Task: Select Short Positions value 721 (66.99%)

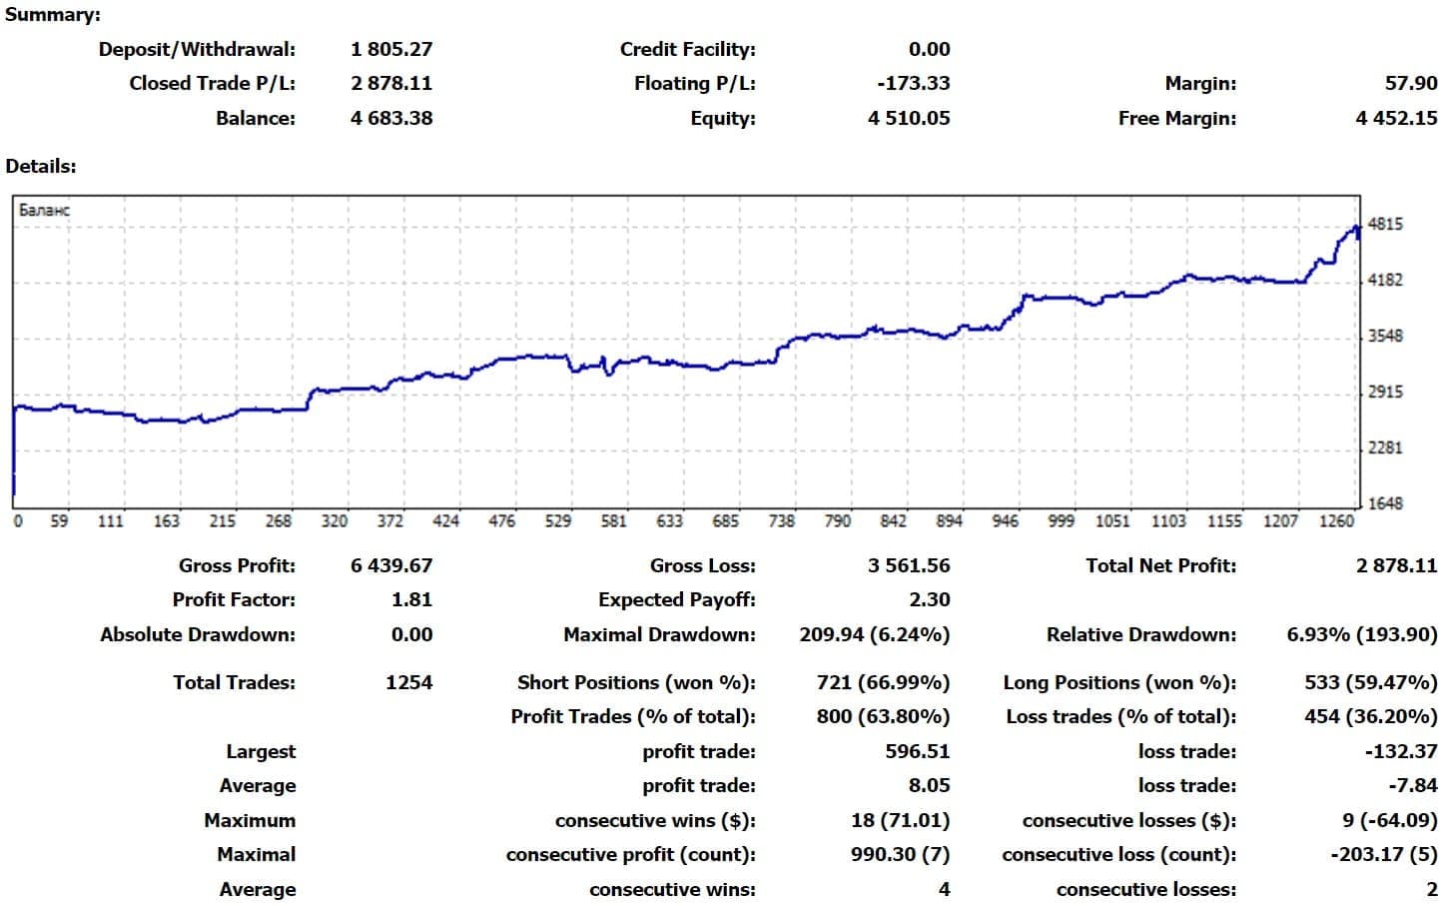Action: coord(883,682)
